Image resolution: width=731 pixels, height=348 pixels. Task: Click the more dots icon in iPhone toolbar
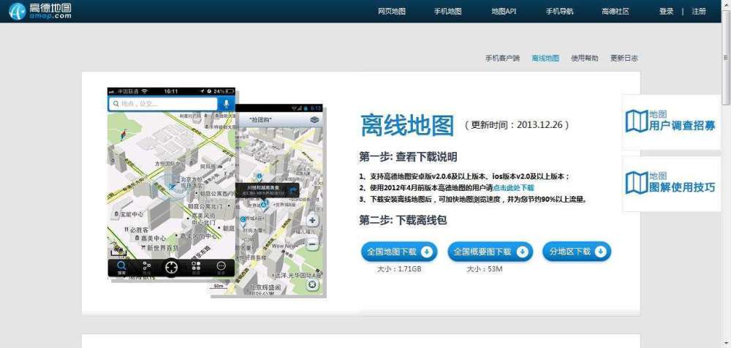click(x=221, y=268)
